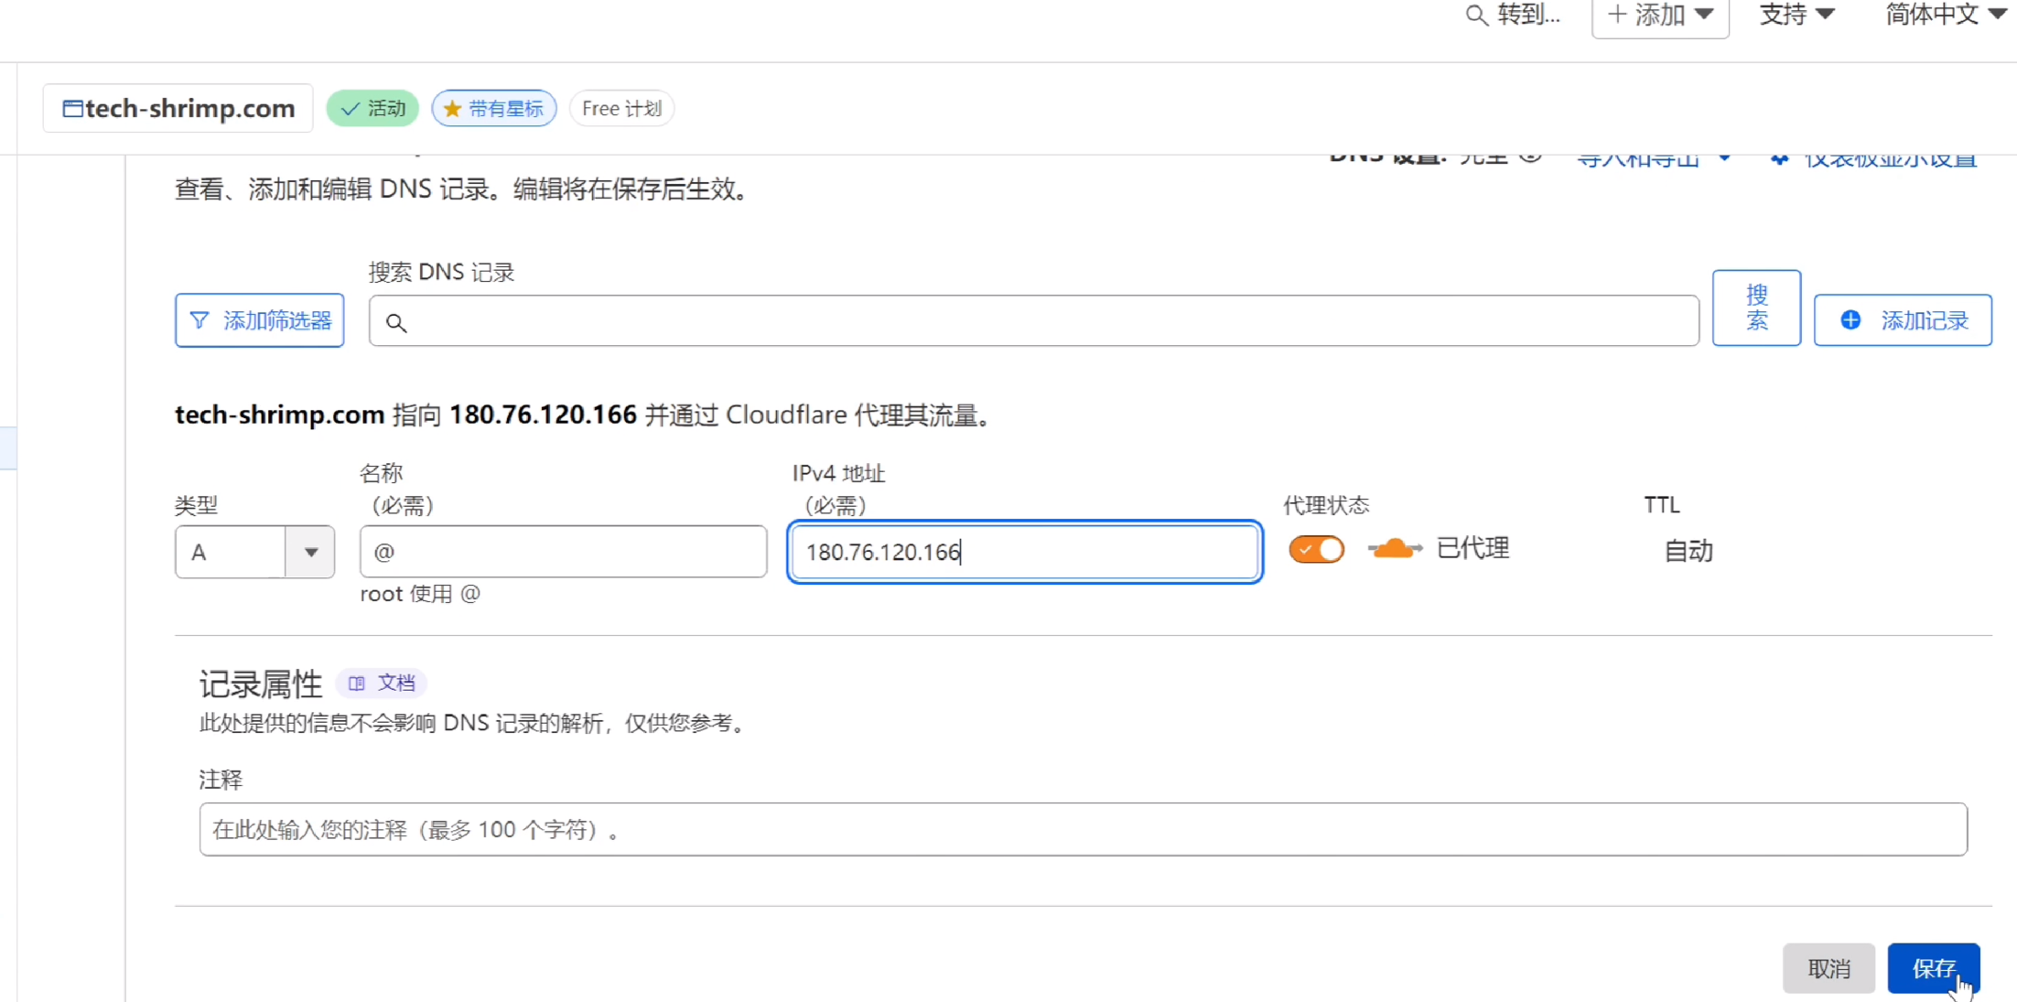
Task: Click the 搜索 search button
Action: coord(1756,307)
